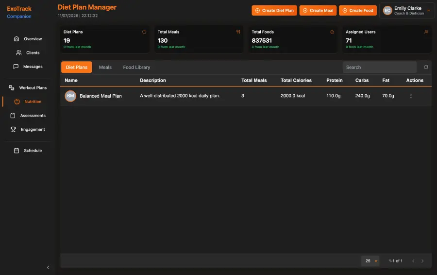Select the Workout Plans dumbbell icon

[12, 87]
